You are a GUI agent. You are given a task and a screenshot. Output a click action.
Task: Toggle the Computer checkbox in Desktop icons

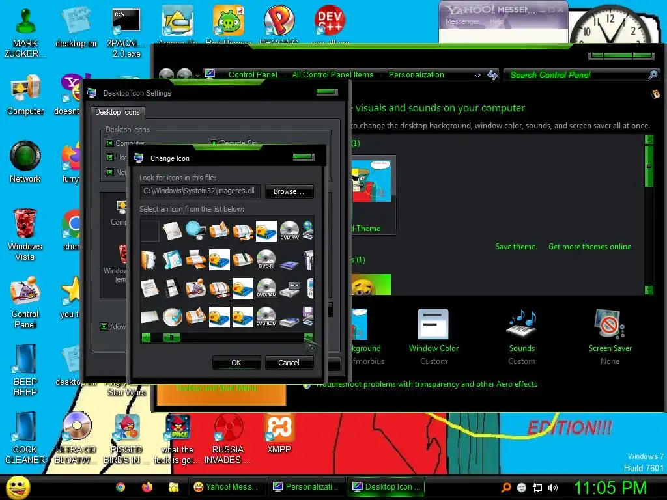tap(109, 143)
